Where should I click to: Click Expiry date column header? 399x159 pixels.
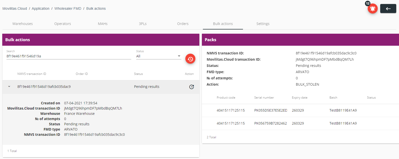click(x=300, y=98)
